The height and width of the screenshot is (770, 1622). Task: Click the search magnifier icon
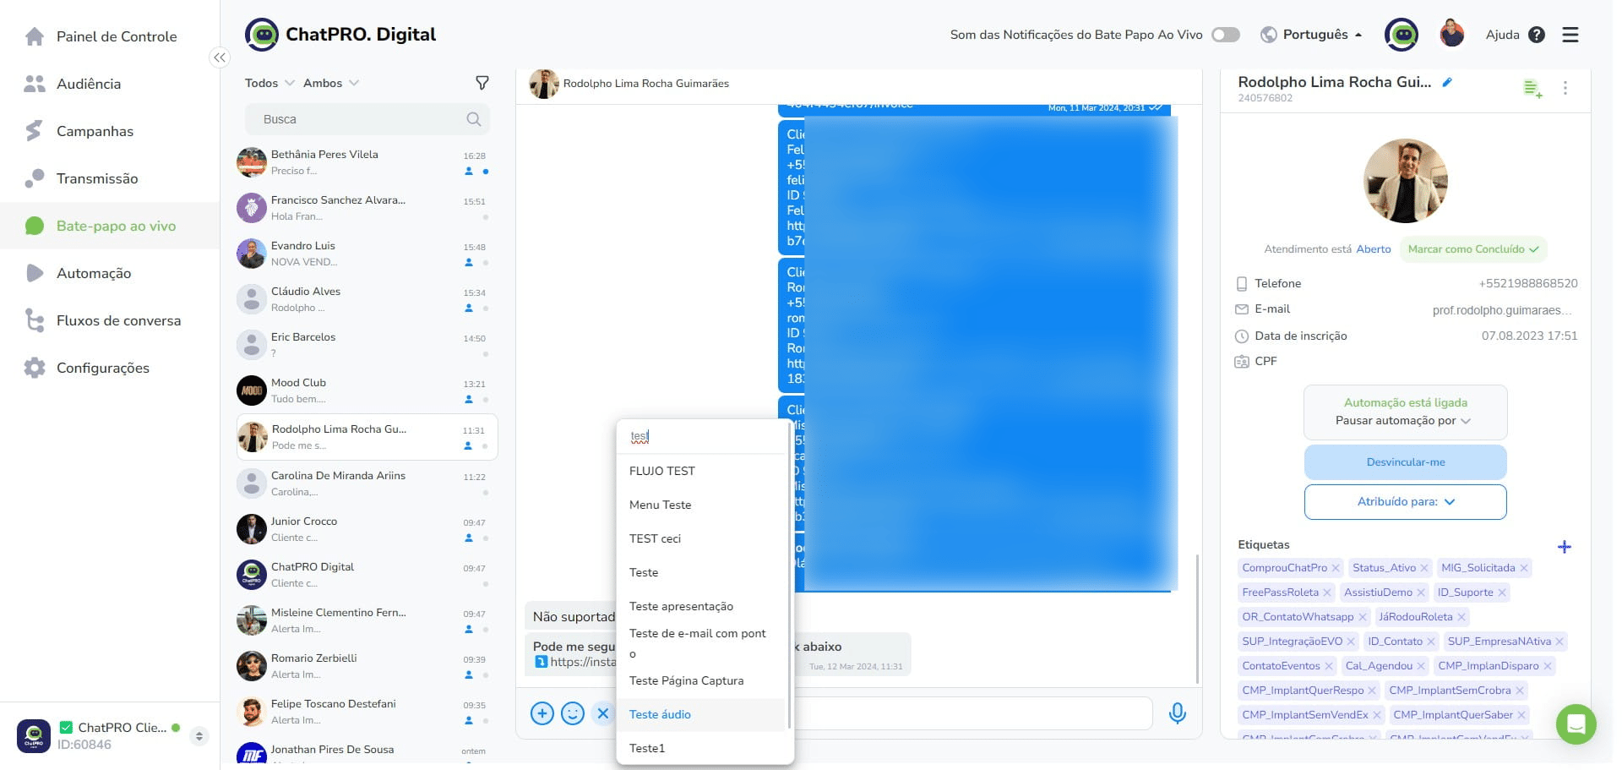coord(474,119)
